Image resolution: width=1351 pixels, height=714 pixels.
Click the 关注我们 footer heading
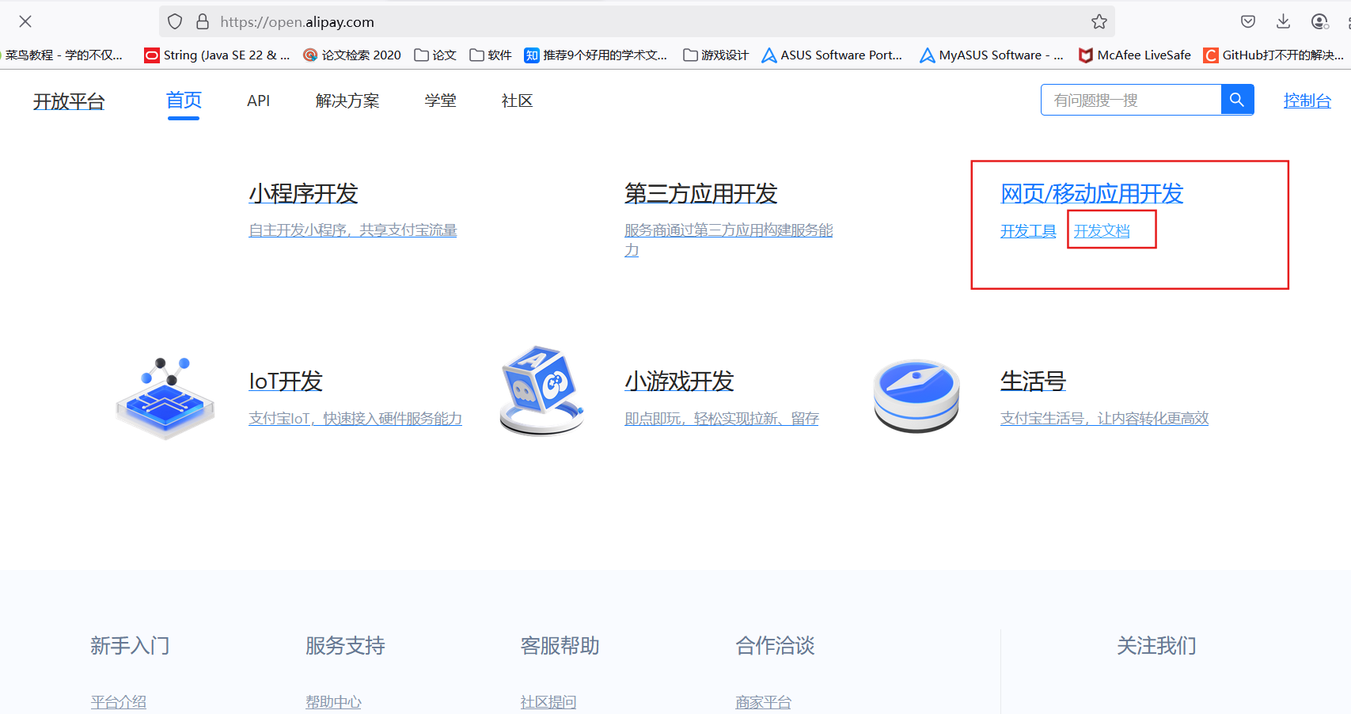click(1156, 646)
